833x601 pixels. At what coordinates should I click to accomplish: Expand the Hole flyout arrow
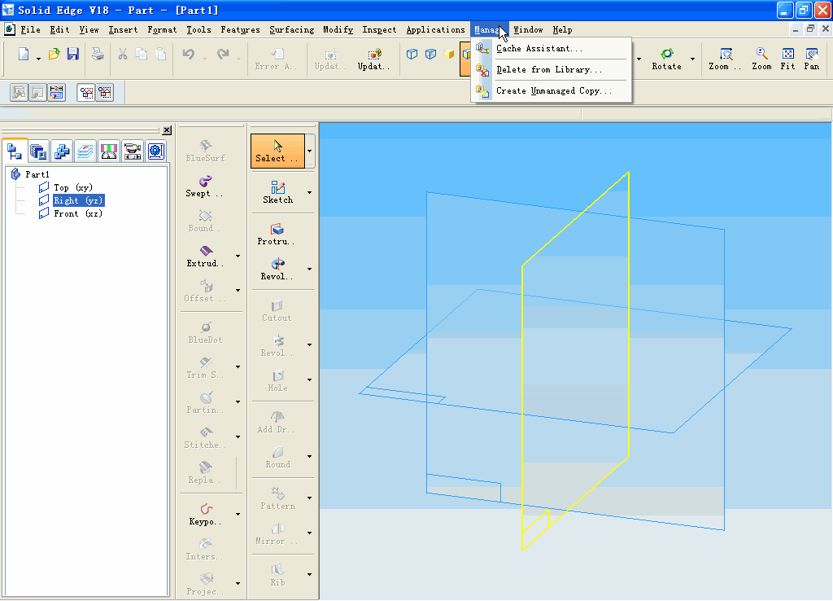tap(309, 379)
